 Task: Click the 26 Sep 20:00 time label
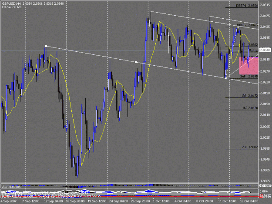pyautogui.click(x=140, y=201)
